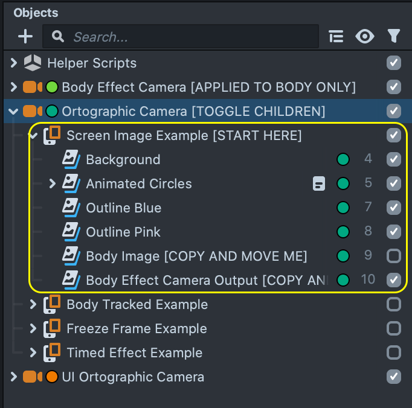Viewport: 412px width, 408px height.
Task: Click the Animated Circles script component icon
Action: 319,184
